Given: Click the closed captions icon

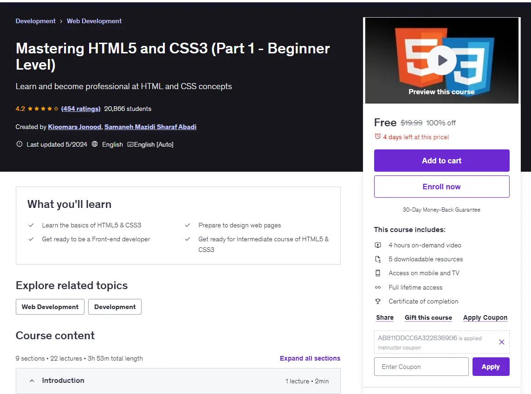Looking at the screenshot, I should point(130,144).
